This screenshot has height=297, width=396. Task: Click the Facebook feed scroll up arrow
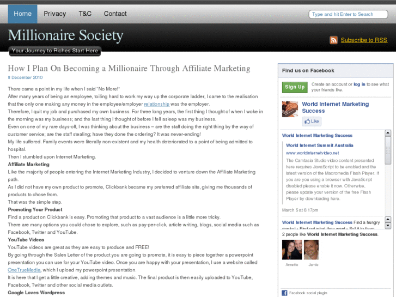pyautogui.click(x=388, y=133)
